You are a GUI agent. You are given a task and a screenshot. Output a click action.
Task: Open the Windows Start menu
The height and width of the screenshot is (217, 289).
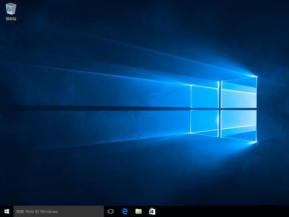(7, 211)
